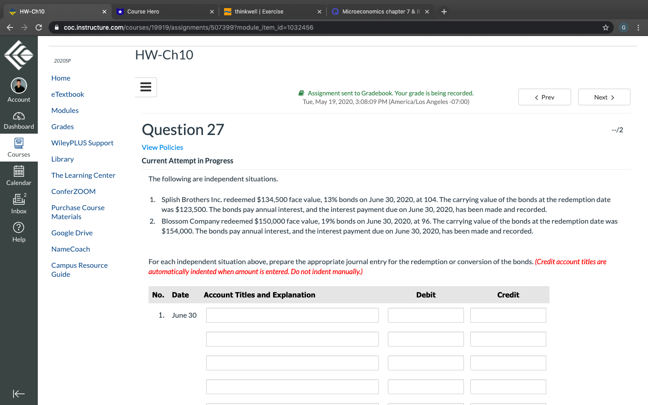Viewport: 648px width, 405px height.
Task: Open the View Policies link
Action: (x=162, y=147)
